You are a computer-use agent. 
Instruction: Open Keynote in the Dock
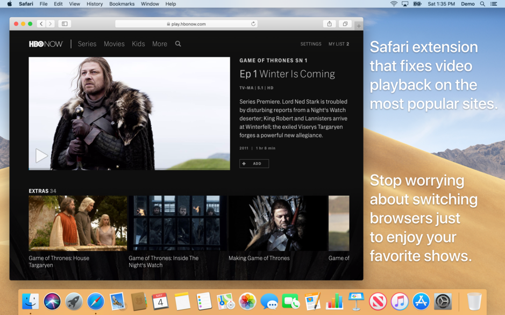(x=356, y=302)
